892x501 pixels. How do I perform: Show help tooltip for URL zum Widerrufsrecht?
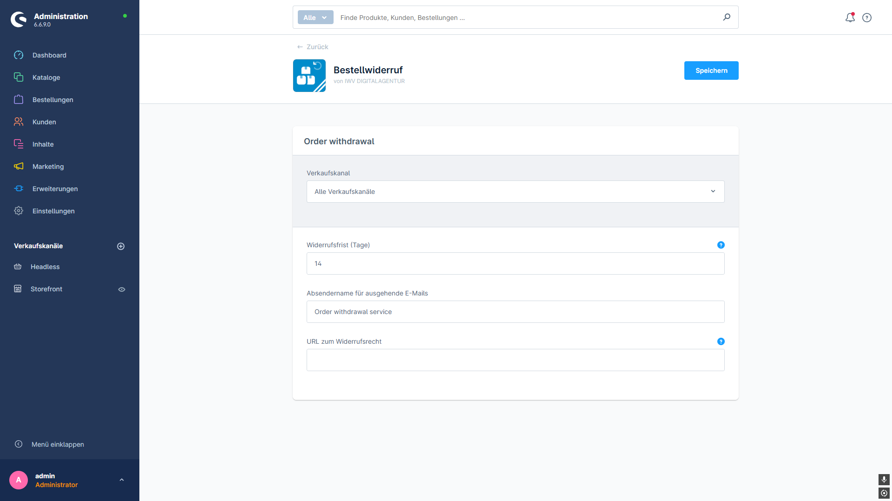tap(721, 341)
